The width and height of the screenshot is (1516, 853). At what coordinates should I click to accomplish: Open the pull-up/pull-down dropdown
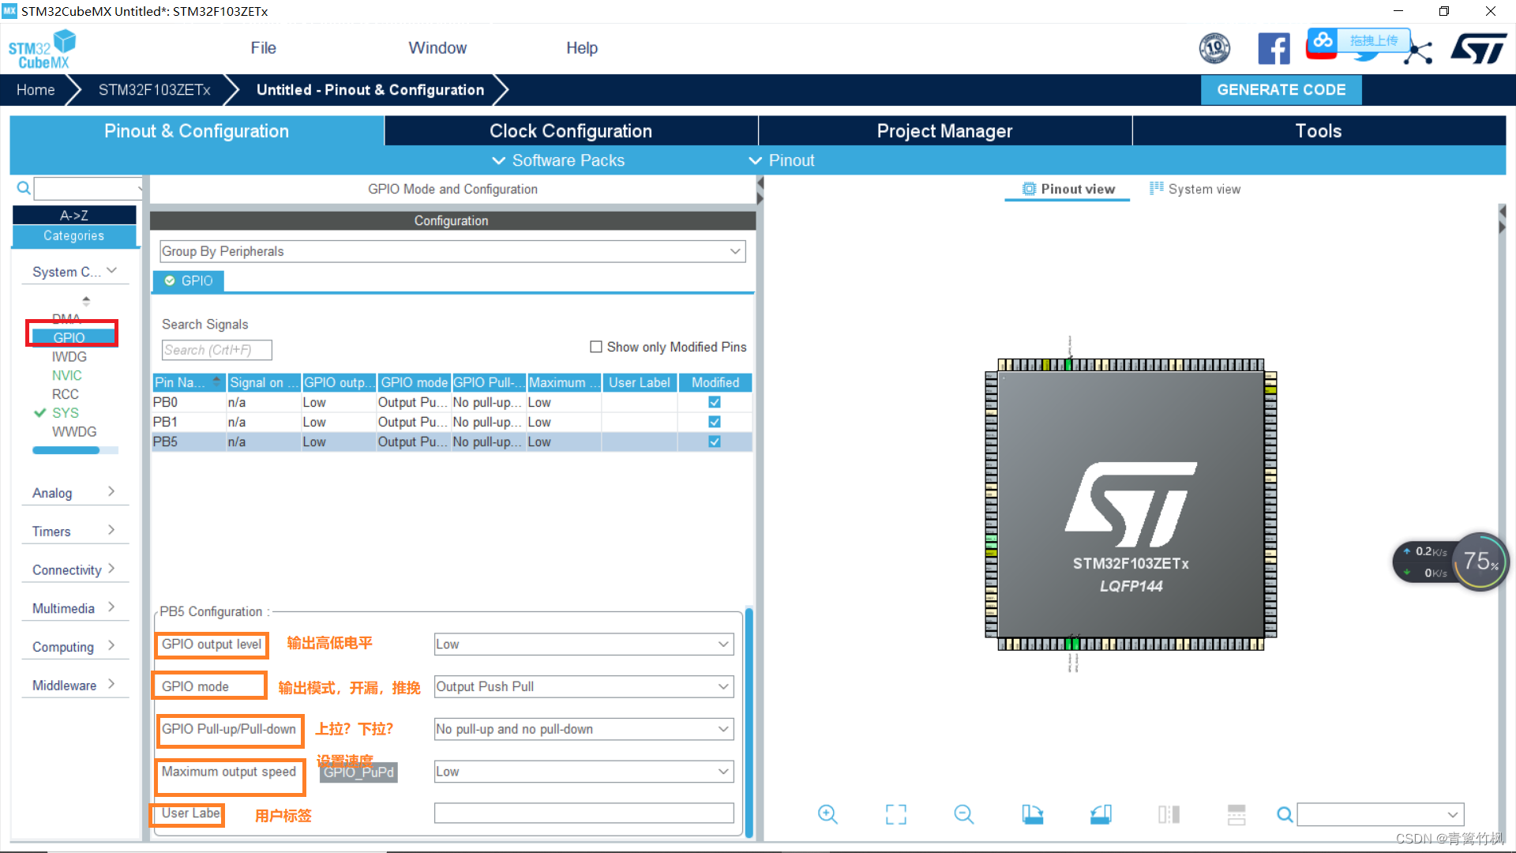click(584, 729)
